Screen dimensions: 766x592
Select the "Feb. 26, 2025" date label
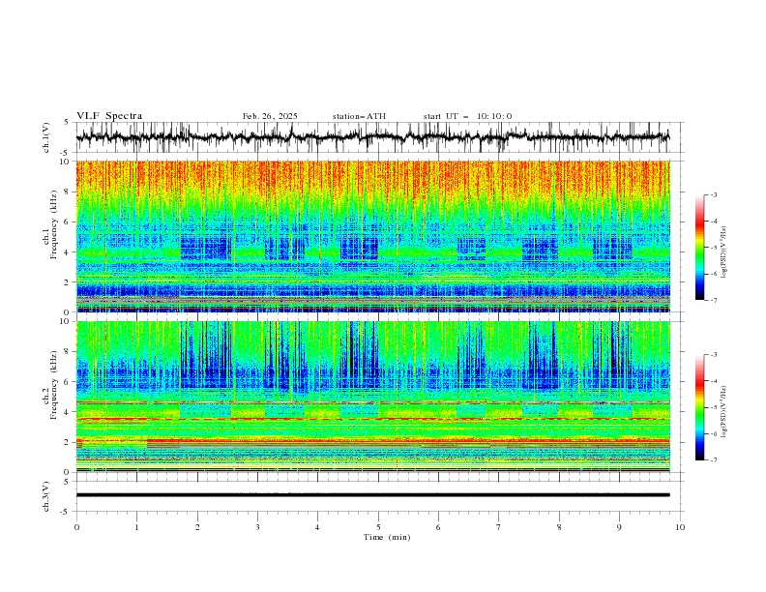tap(270, 116)
